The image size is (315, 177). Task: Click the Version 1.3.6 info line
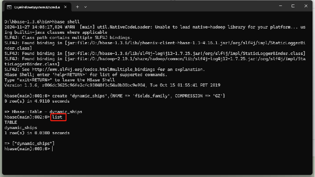[x=112, y=85]
